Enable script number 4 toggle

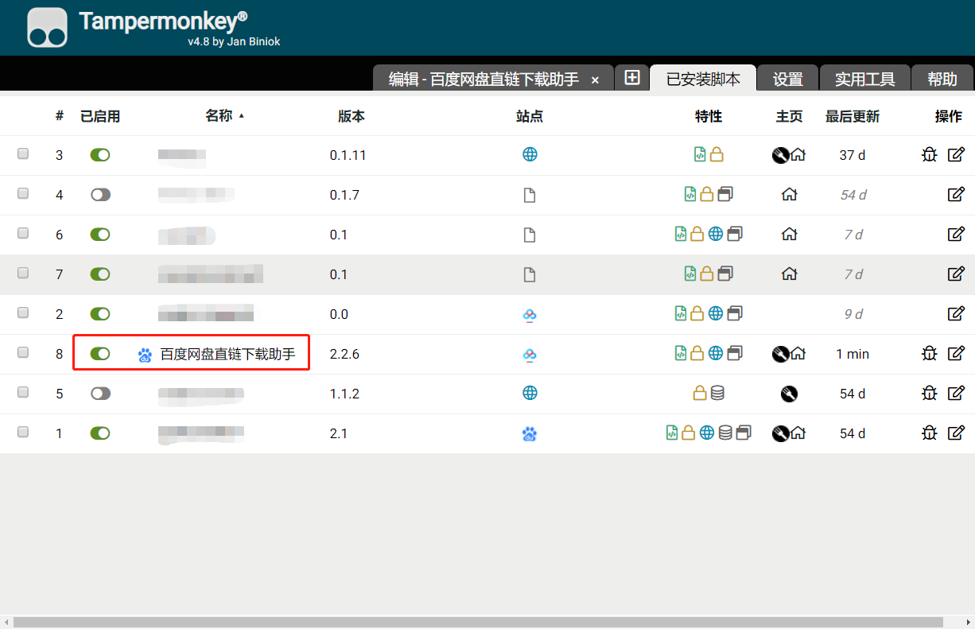[100, 195]
